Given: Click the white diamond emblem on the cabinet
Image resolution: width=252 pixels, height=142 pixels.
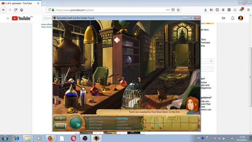Looking at the screenshot, I should click(x=117, y=40).
